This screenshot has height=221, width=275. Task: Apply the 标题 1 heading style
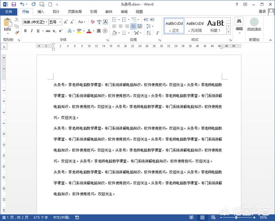coord(216,25)
